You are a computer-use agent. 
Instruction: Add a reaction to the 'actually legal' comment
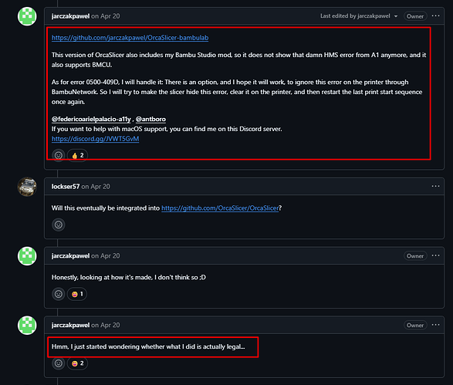point(59,363)
